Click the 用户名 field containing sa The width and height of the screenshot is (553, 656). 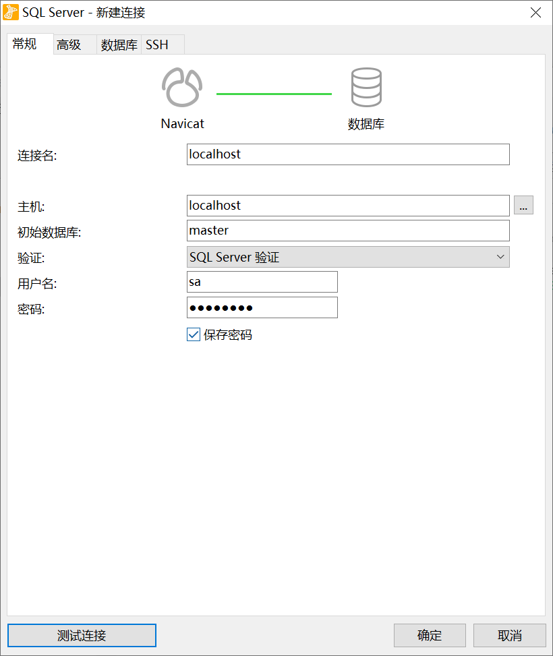[x=262, y=282]
